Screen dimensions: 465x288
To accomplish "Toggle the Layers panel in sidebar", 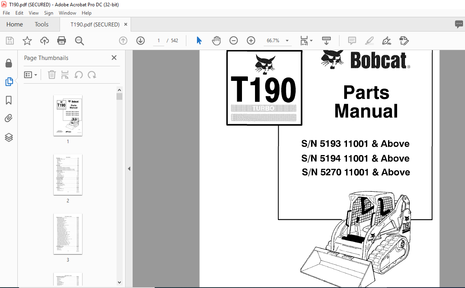I will tap(9, 137).
